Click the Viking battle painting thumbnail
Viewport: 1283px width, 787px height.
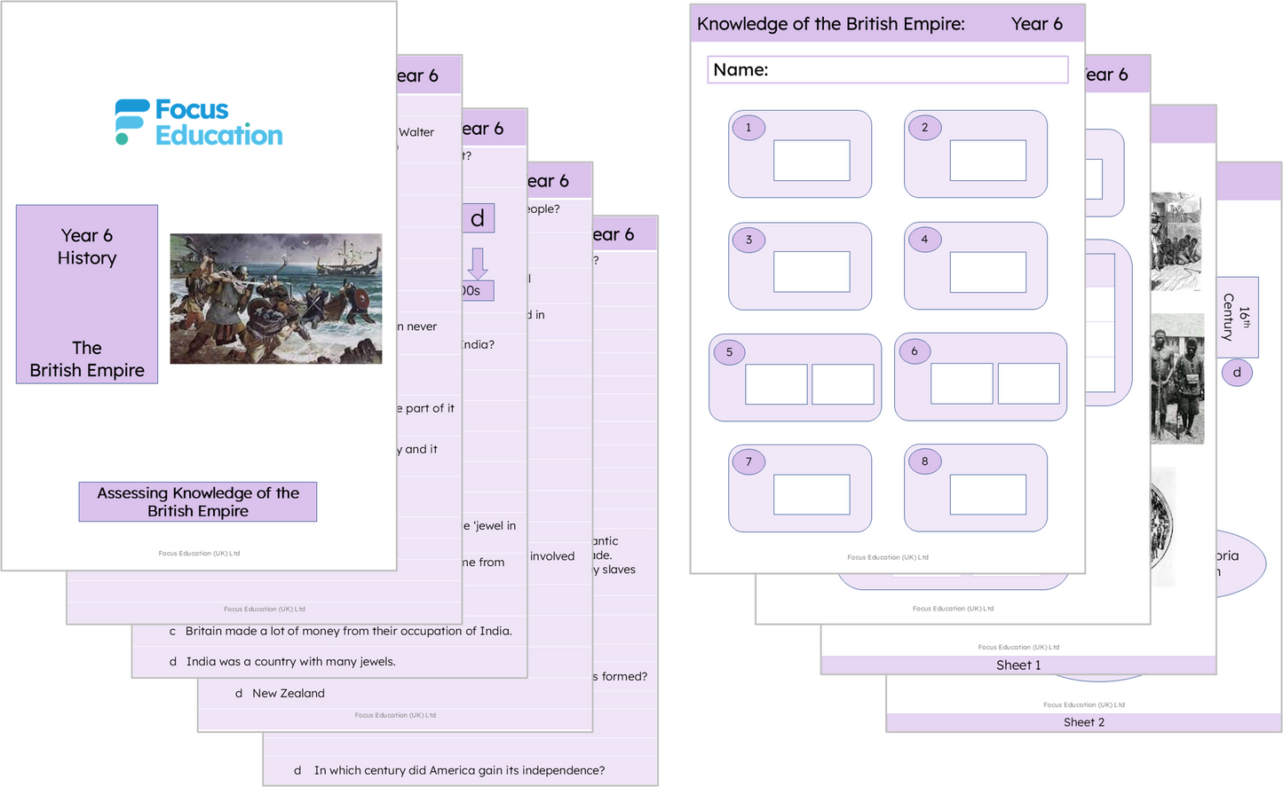coord(275,299)
